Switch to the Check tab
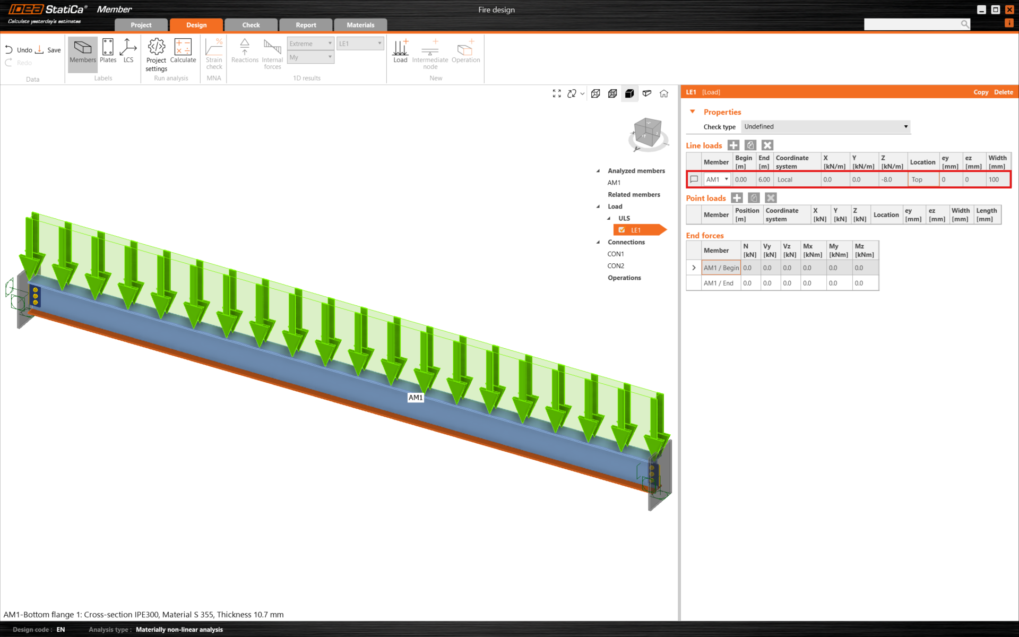Screen dimensions: 1019x637 pyautogui.click(x=251, y=25)
